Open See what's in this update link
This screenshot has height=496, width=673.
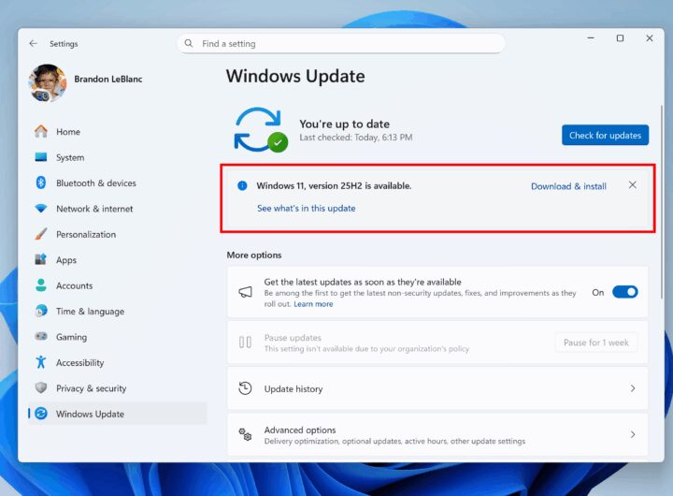pyautogui.click(x=306, y=208)
